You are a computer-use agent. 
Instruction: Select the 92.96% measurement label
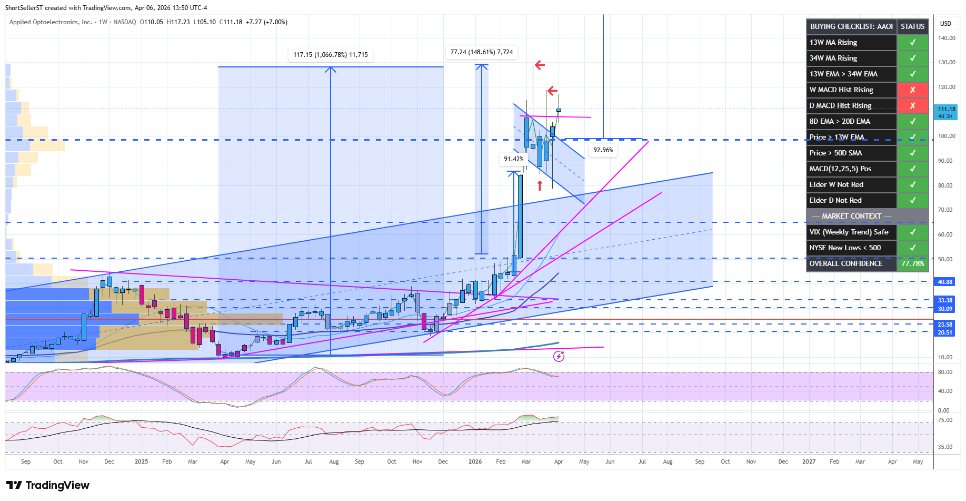pyautogui.click(x=603, y=150)
